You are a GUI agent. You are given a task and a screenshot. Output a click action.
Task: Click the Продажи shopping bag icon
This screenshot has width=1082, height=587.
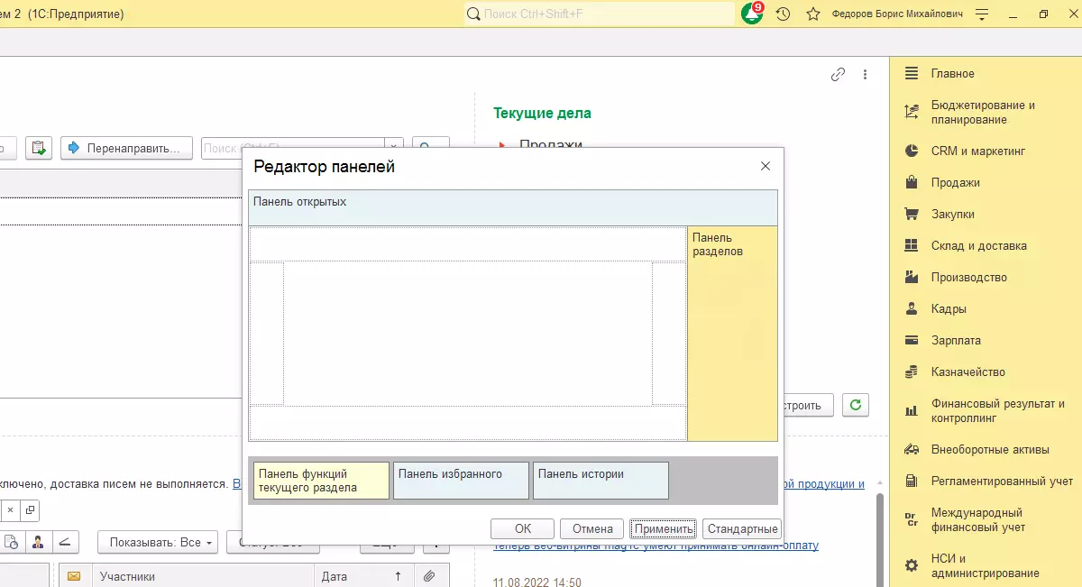click(912, 182)
